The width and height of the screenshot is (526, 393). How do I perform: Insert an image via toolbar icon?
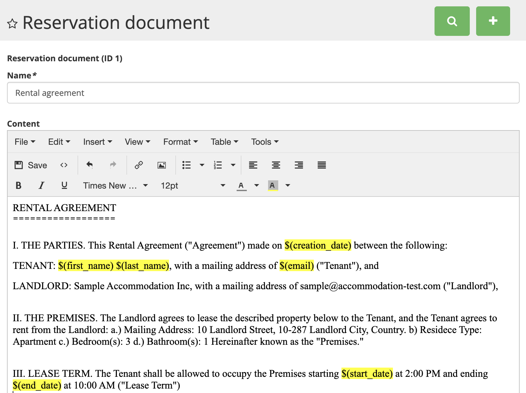[x=162, y=165]
